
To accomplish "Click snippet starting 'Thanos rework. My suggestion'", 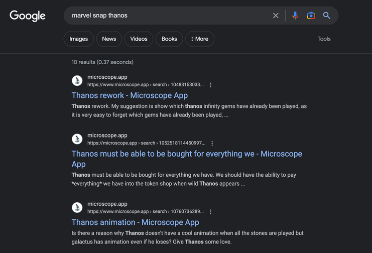I will pyautogui.click(x=189, y=110).
